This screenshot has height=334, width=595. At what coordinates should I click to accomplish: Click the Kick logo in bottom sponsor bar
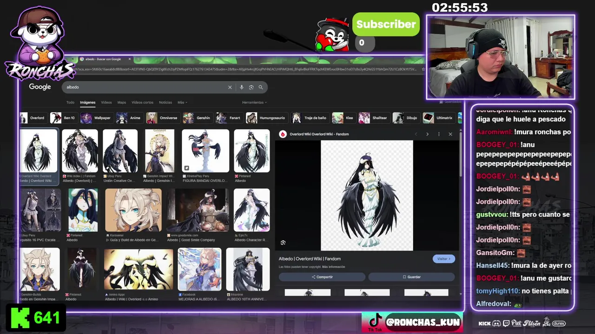click(484, 323)
